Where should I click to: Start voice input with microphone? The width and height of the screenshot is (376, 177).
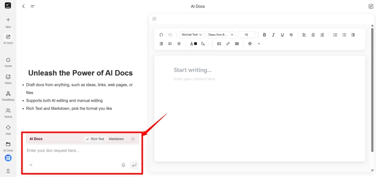(x=123, y=165)
